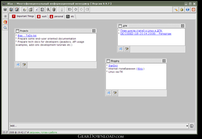
Task: Click the add category folder icon
Action: coord(25,9)
